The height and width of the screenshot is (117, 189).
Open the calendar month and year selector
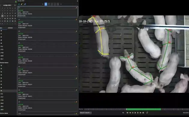tap(7, 5)
